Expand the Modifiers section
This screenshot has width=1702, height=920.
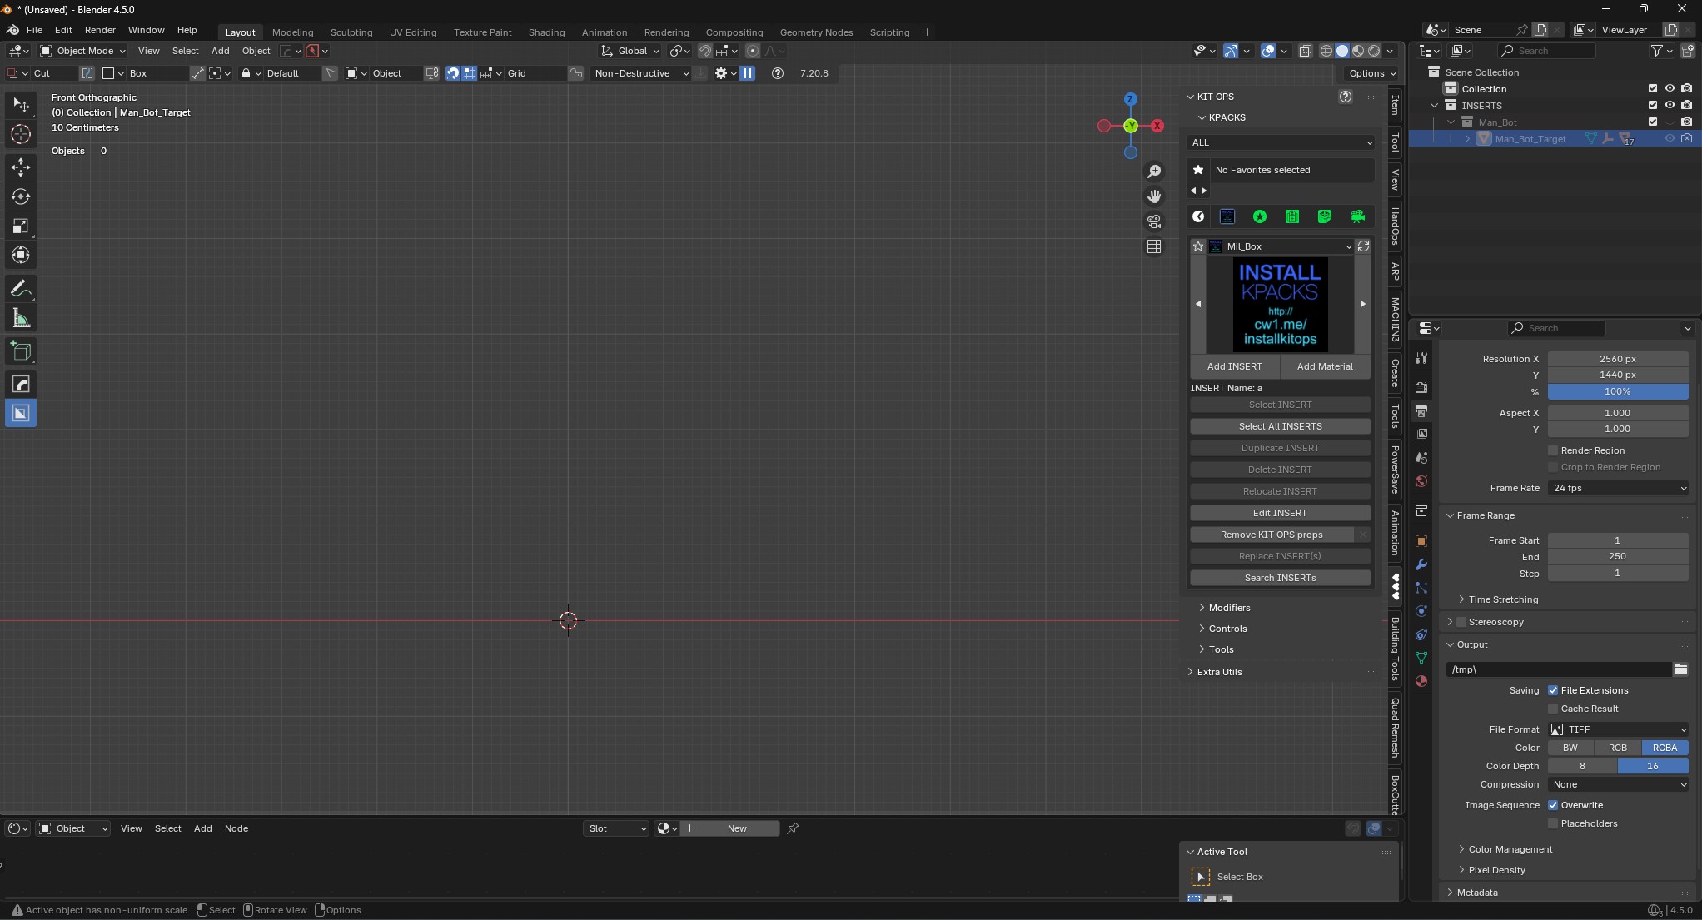tap(1229, 608)
